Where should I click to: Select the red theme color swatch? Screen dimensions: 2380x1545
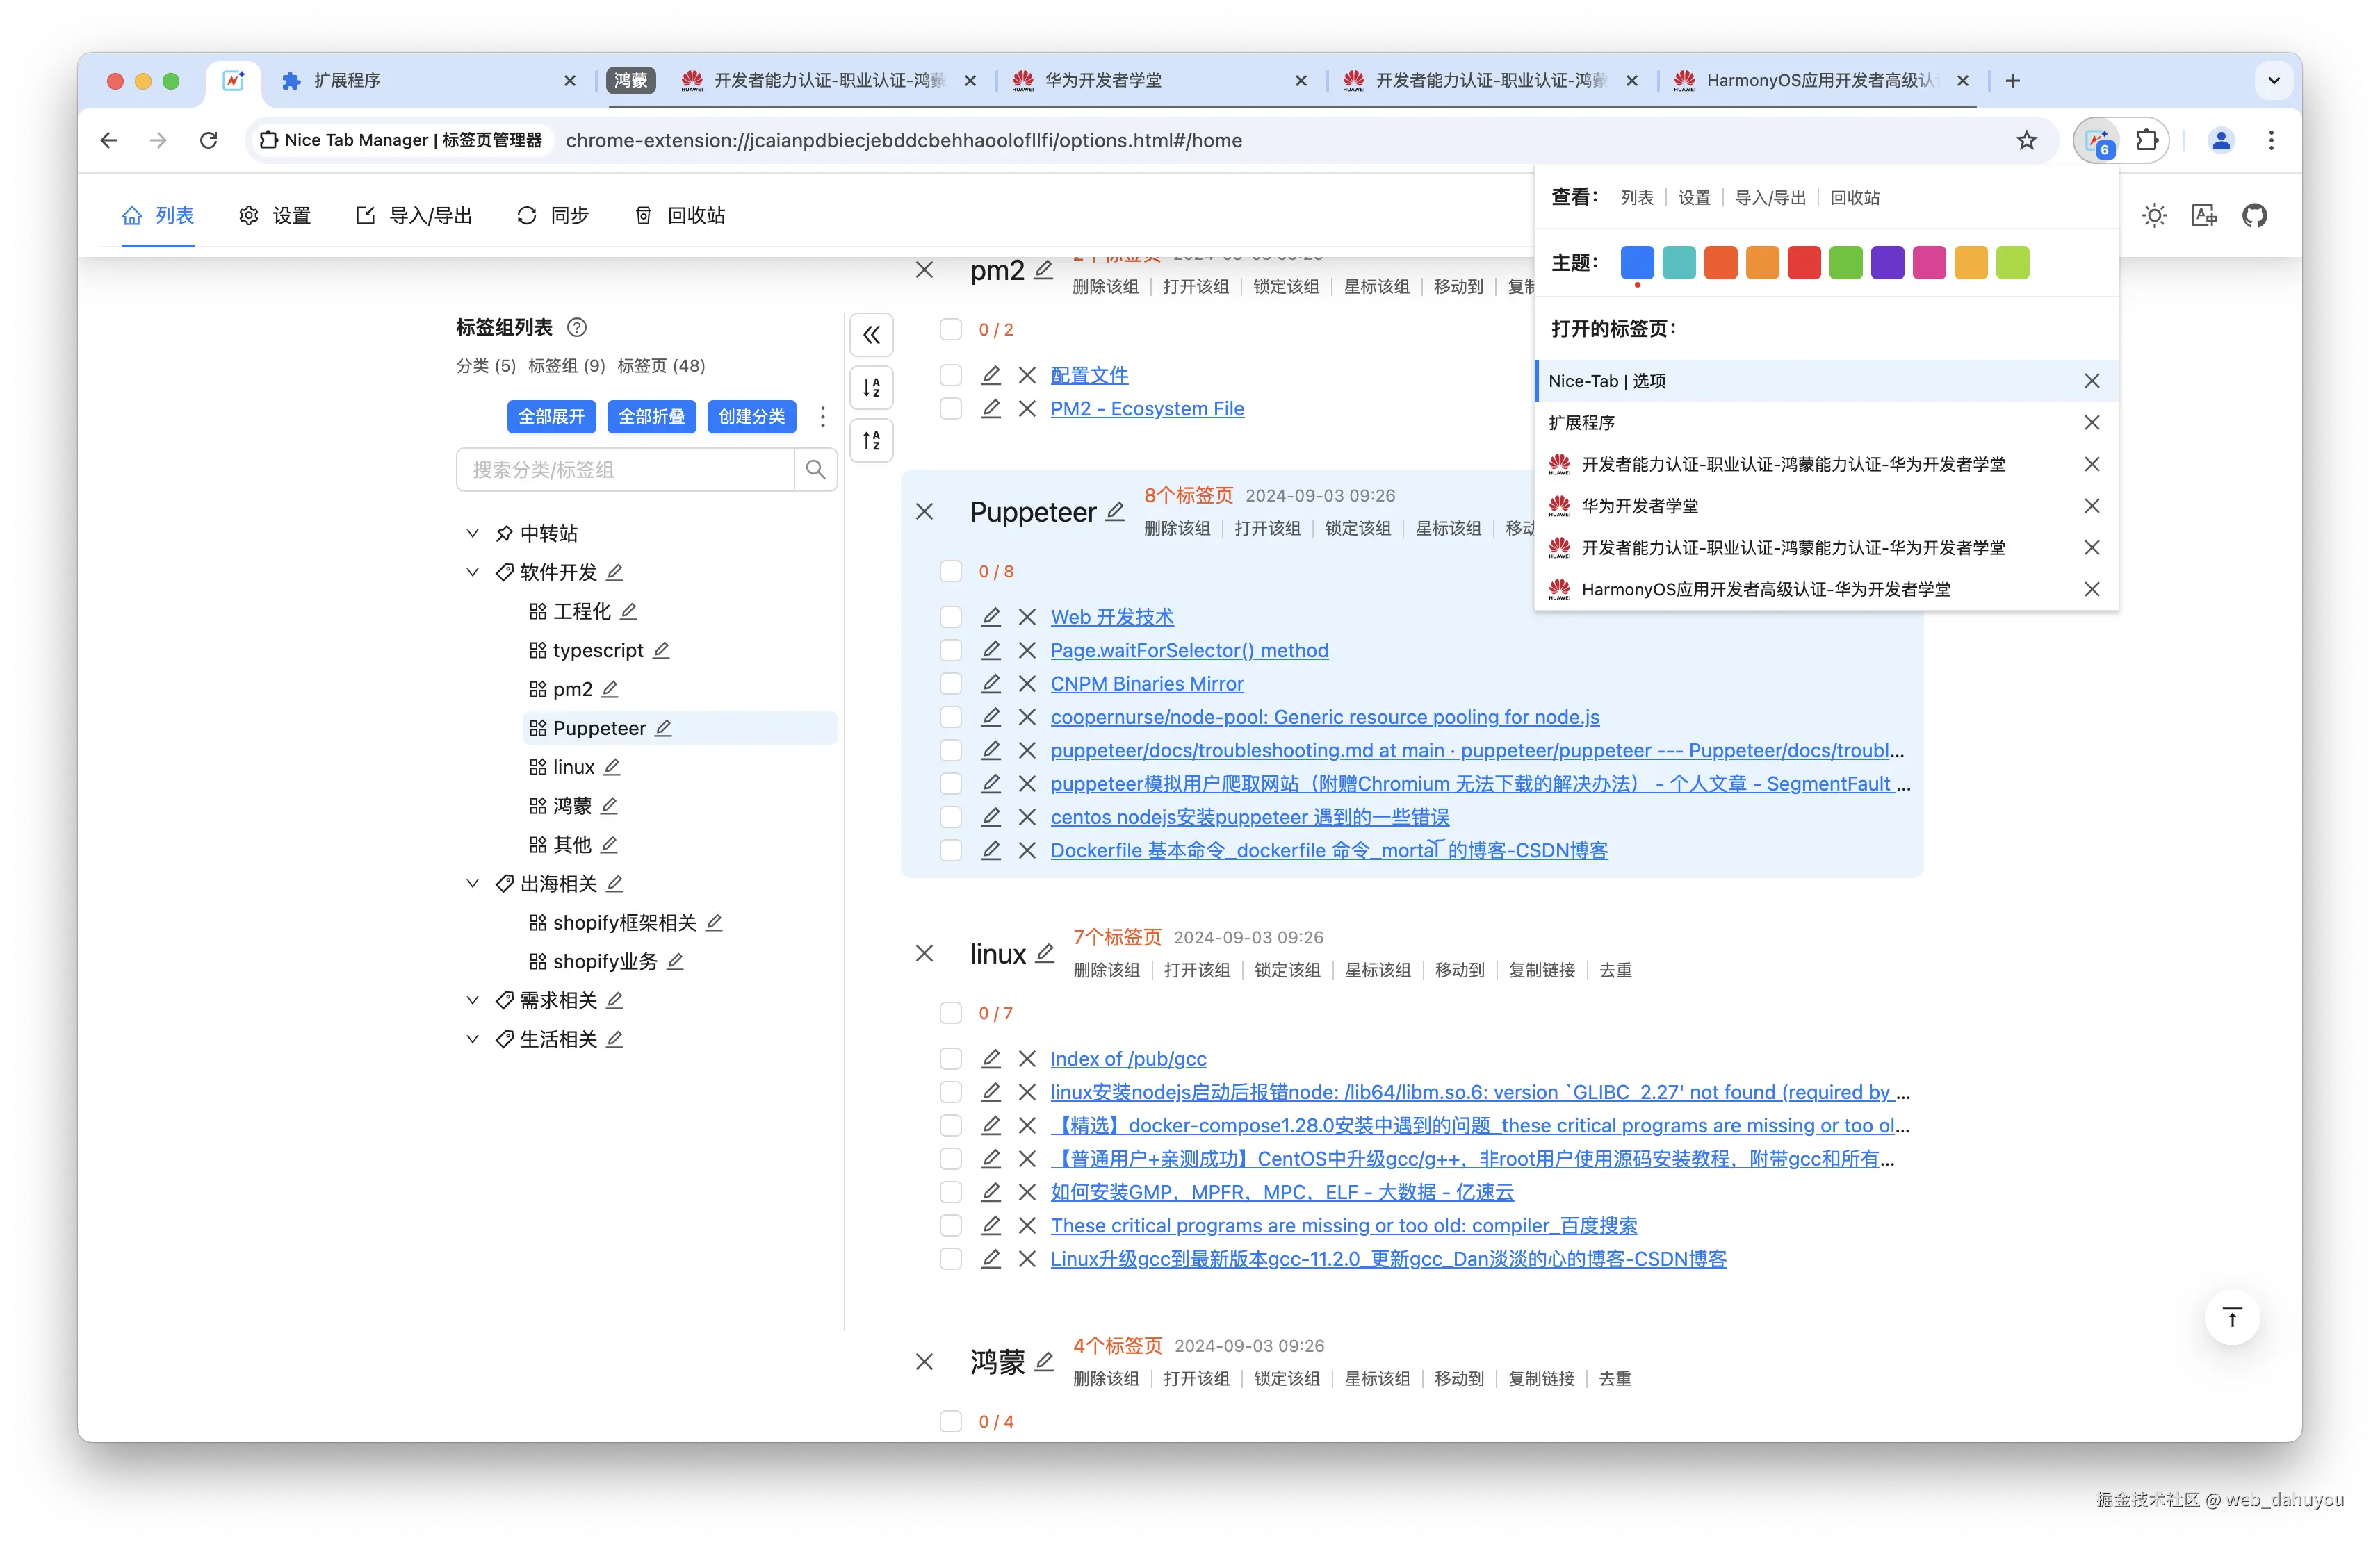point(1804,262)
